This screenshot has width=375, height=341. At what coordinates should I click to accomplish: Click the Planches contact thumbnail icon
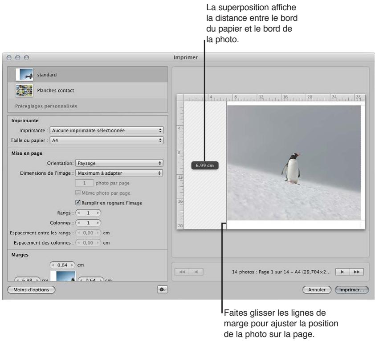point(24,90)
